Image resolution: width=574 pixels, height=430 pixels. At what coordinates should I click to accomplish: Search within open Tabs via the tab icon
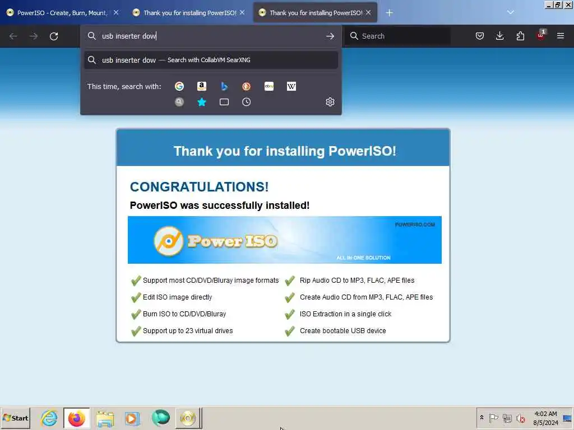(x=224, y=102)
